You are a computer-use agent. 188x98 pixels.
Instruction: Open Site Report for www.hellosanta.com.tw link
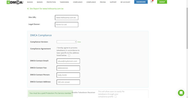[x=46, y=9]
